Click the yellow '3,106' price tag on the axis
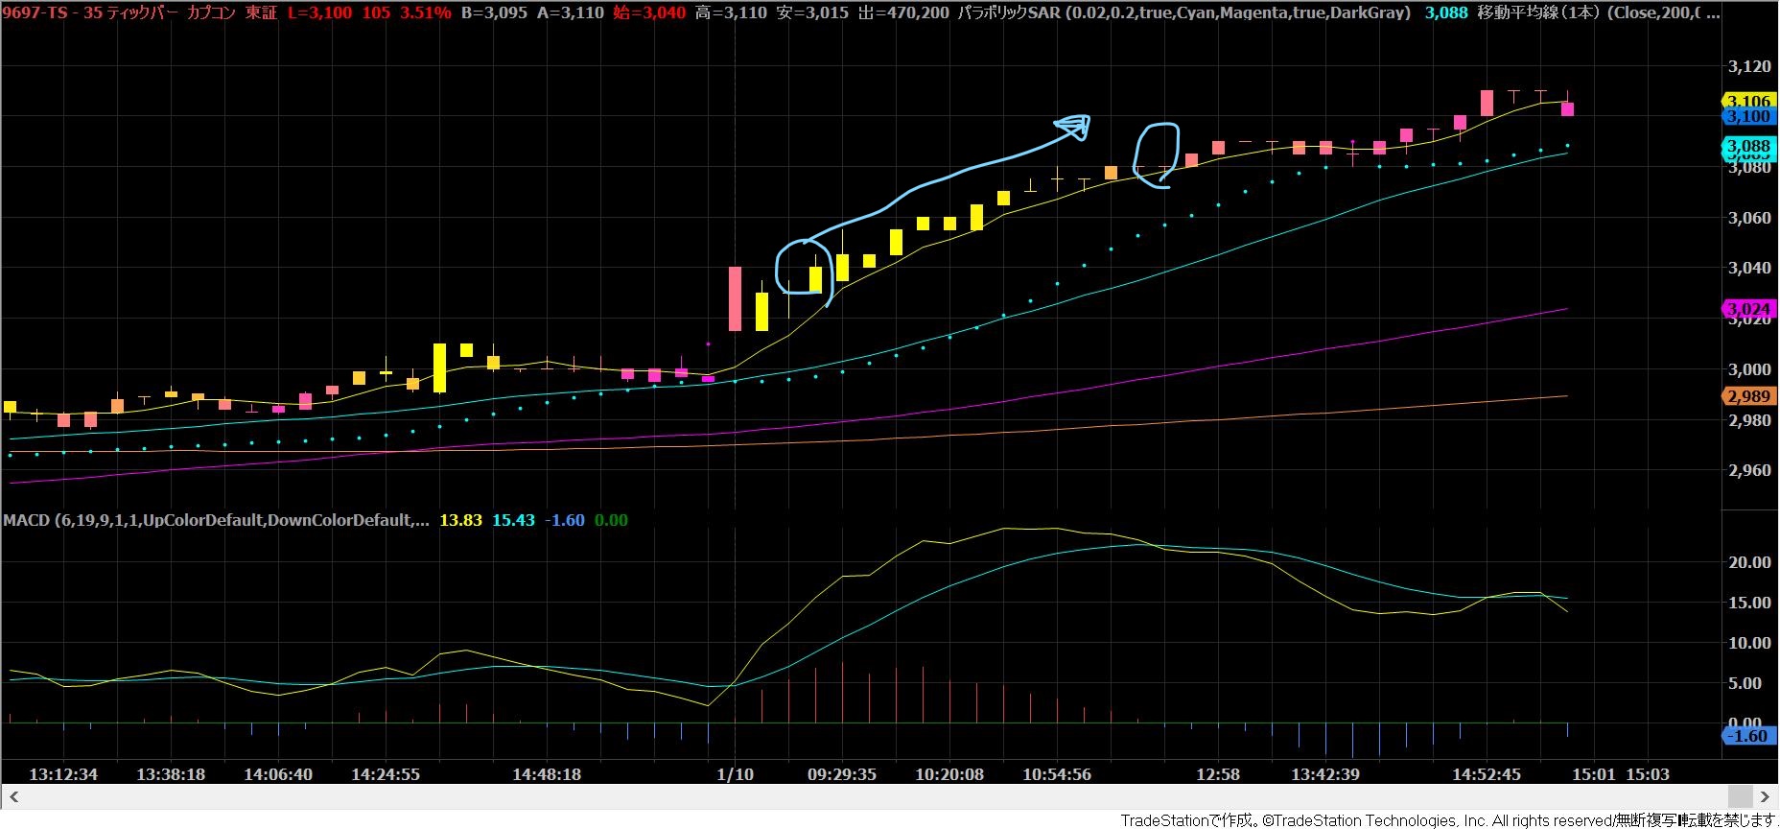Image resolution: width=1780 pixels, height=829 pixels. tap(1747, 101)
